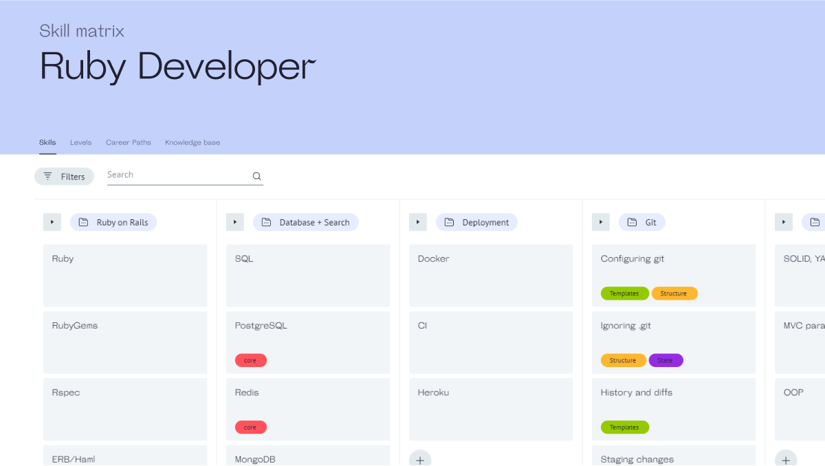
Task: Select the Skills tab
Action: (x=47, y=142)
